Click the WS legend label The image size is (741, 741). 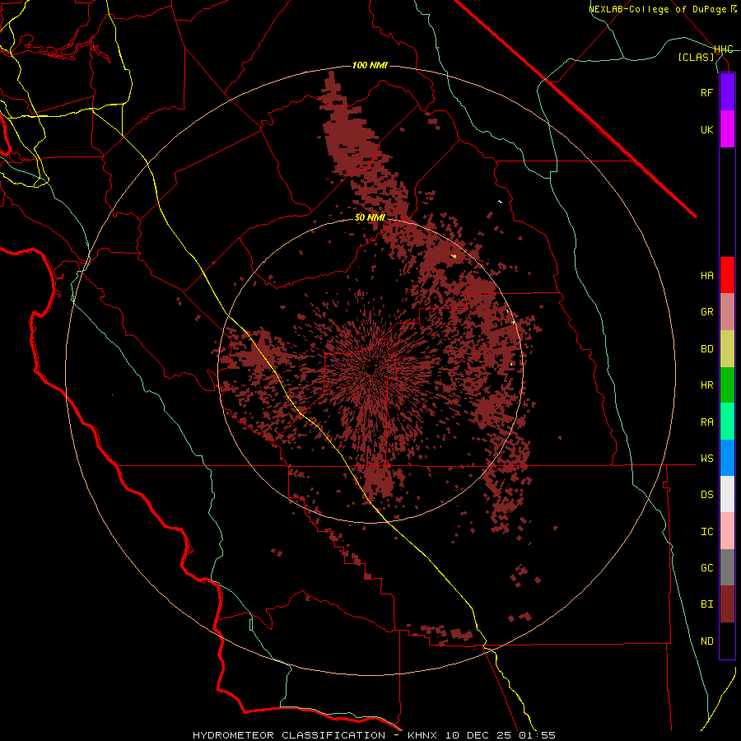[x=707, y=459]
